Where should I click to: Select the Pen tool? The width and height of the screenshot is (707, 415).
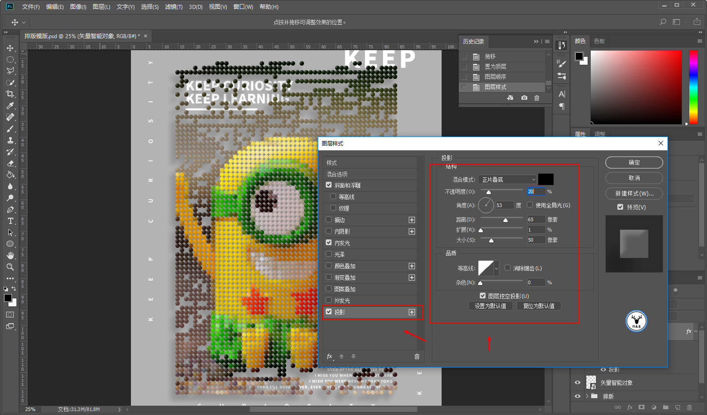point(10,209)
